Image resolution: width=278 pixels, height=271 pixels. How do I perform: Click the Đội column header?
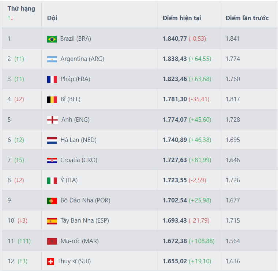(x=52, y=18)
